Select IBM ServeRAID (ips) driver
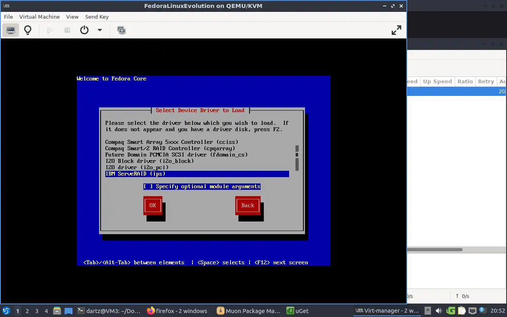The image size is (507, 317). coord(197,174)
